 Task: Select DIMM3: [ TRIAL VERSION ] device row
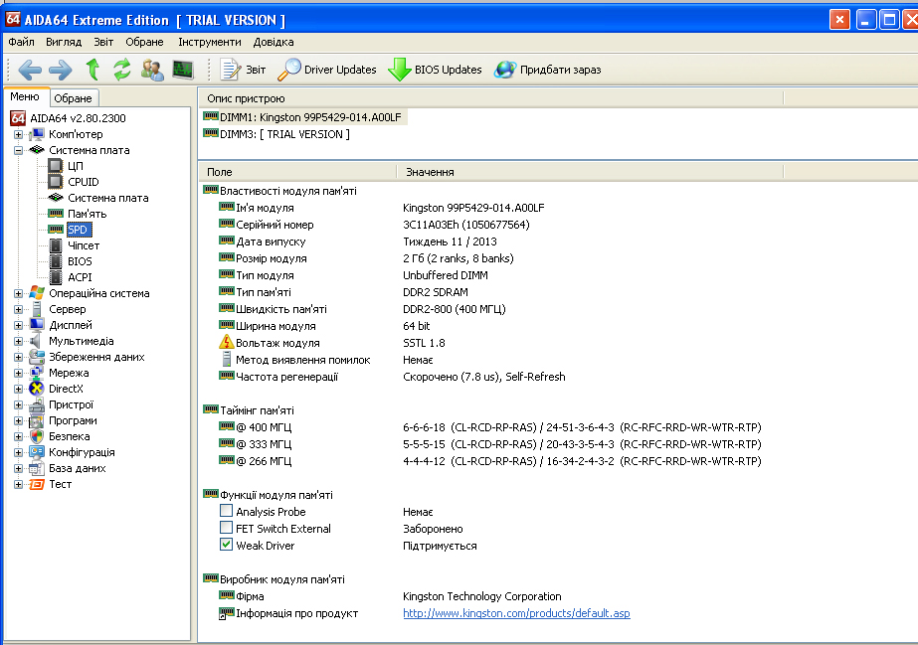pos(276,134)
